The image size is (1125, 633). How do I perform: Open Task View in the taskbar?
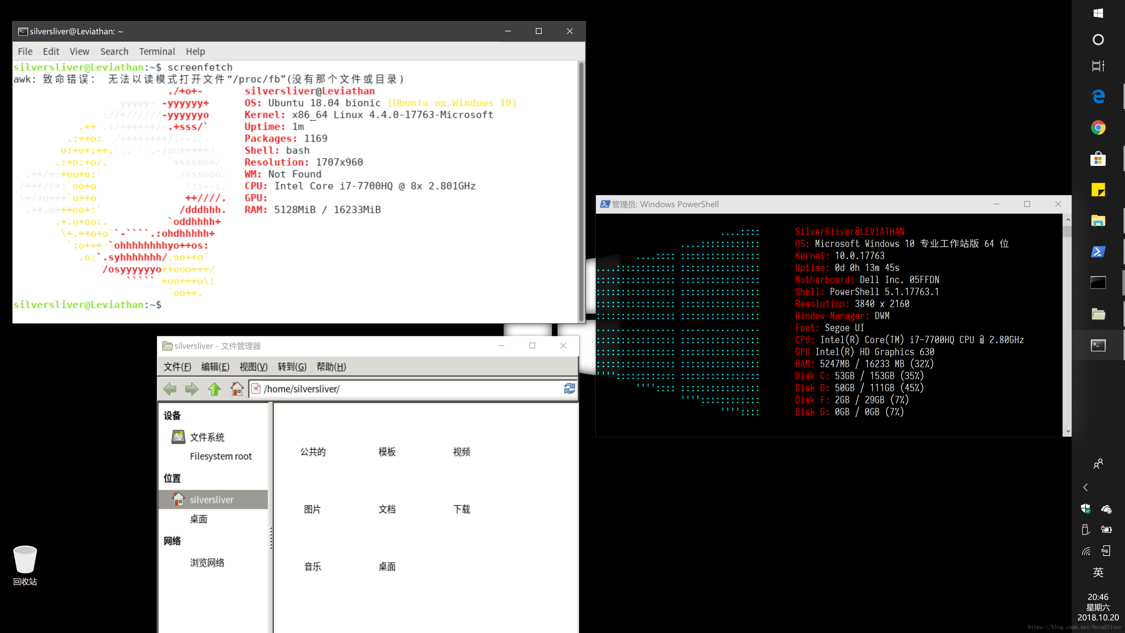click(1098, 66)
